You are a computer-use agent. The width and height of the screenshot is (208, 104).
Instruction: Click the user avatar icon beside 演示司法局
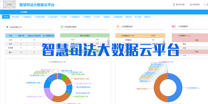(x=174, y=4)
